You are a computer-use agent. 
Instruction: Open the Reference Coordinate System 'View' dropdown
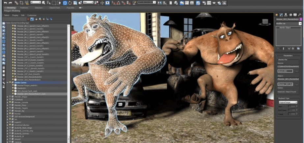[88, 2]
